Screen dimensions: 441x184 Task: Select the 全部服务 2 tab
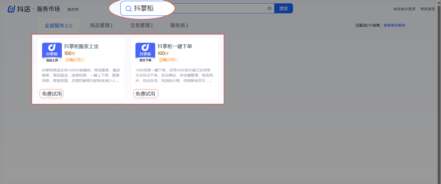(58, 26)
